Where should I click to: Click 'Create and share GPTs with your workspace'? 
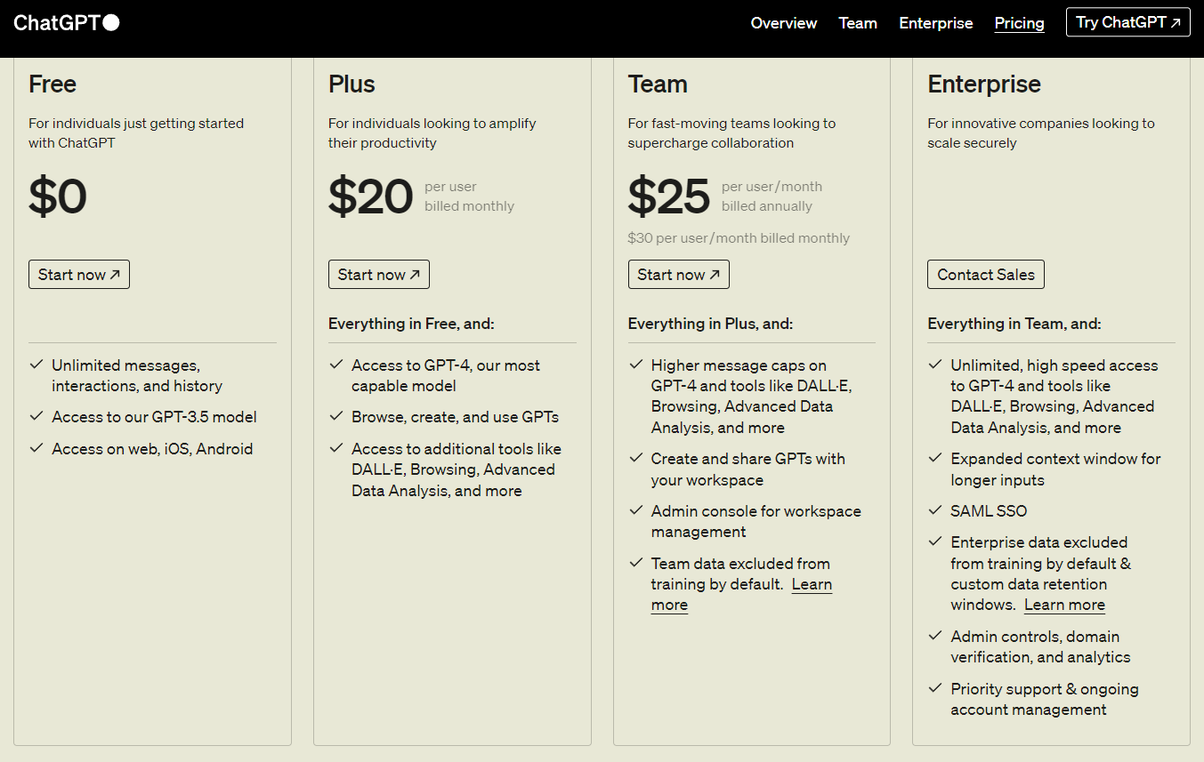[748, 469]
